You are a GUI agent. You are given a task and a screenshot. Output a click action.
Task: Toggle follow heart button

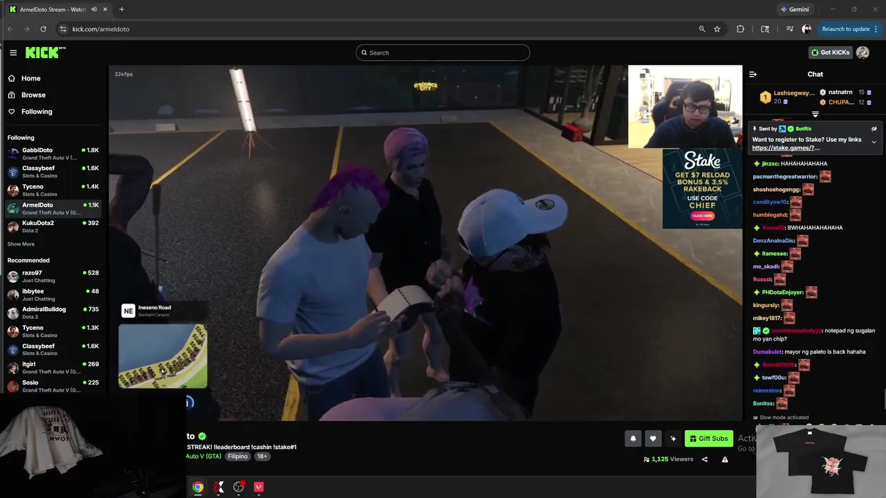point(653,439)
